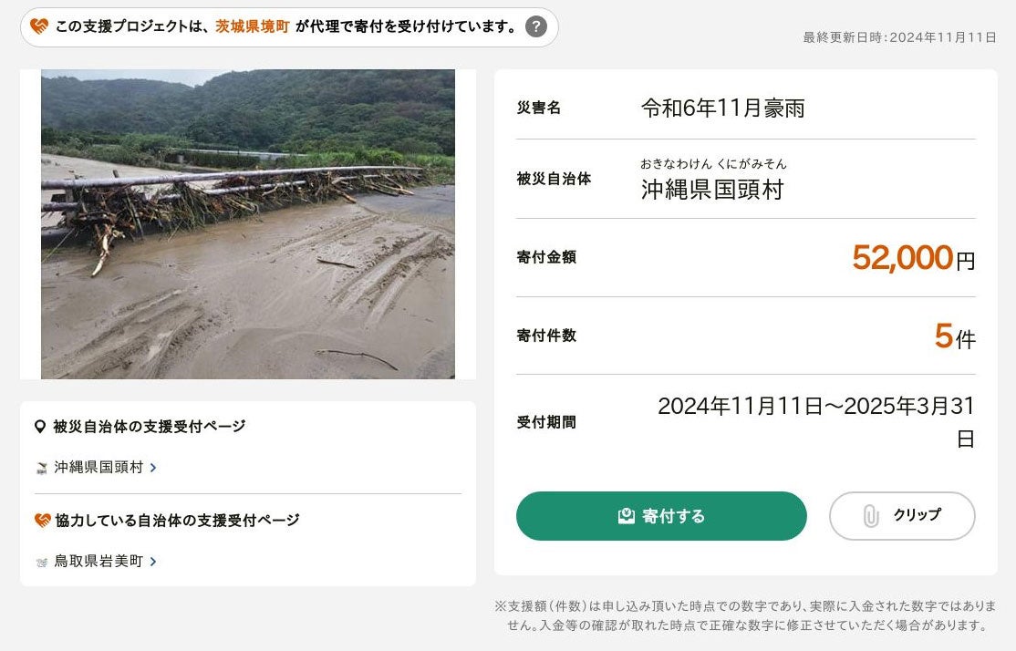The height and width of the screenshot is (651, 1016).
Task: Open the 鳥取県岩美町 support page link
Action: point(98,562)
